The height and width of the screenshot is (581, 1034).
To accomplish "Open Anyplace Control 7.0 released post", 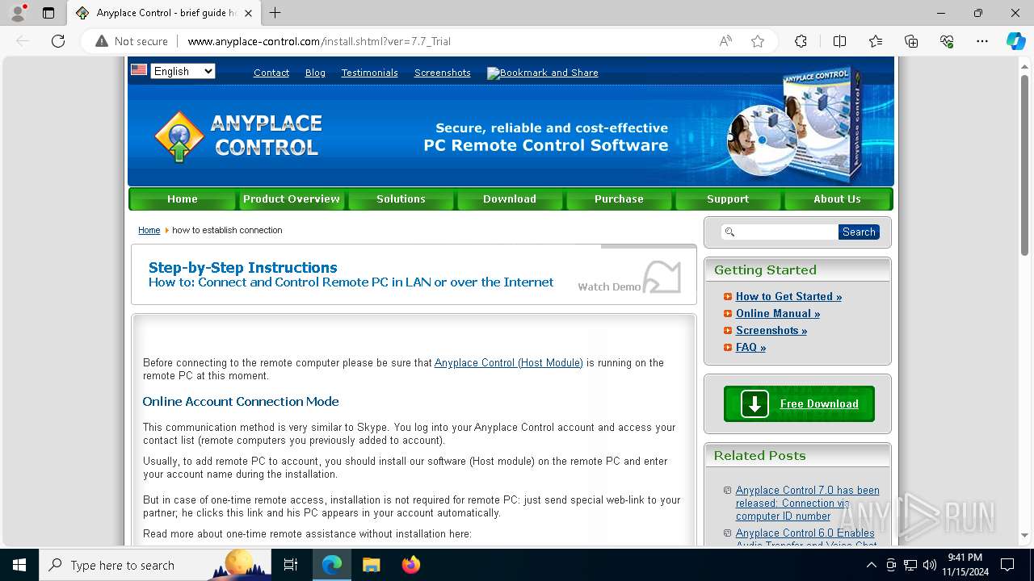I will click(808, 503).
